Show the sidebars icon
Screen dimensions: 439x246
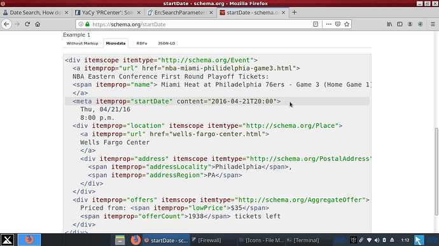[x=400, y=24]
